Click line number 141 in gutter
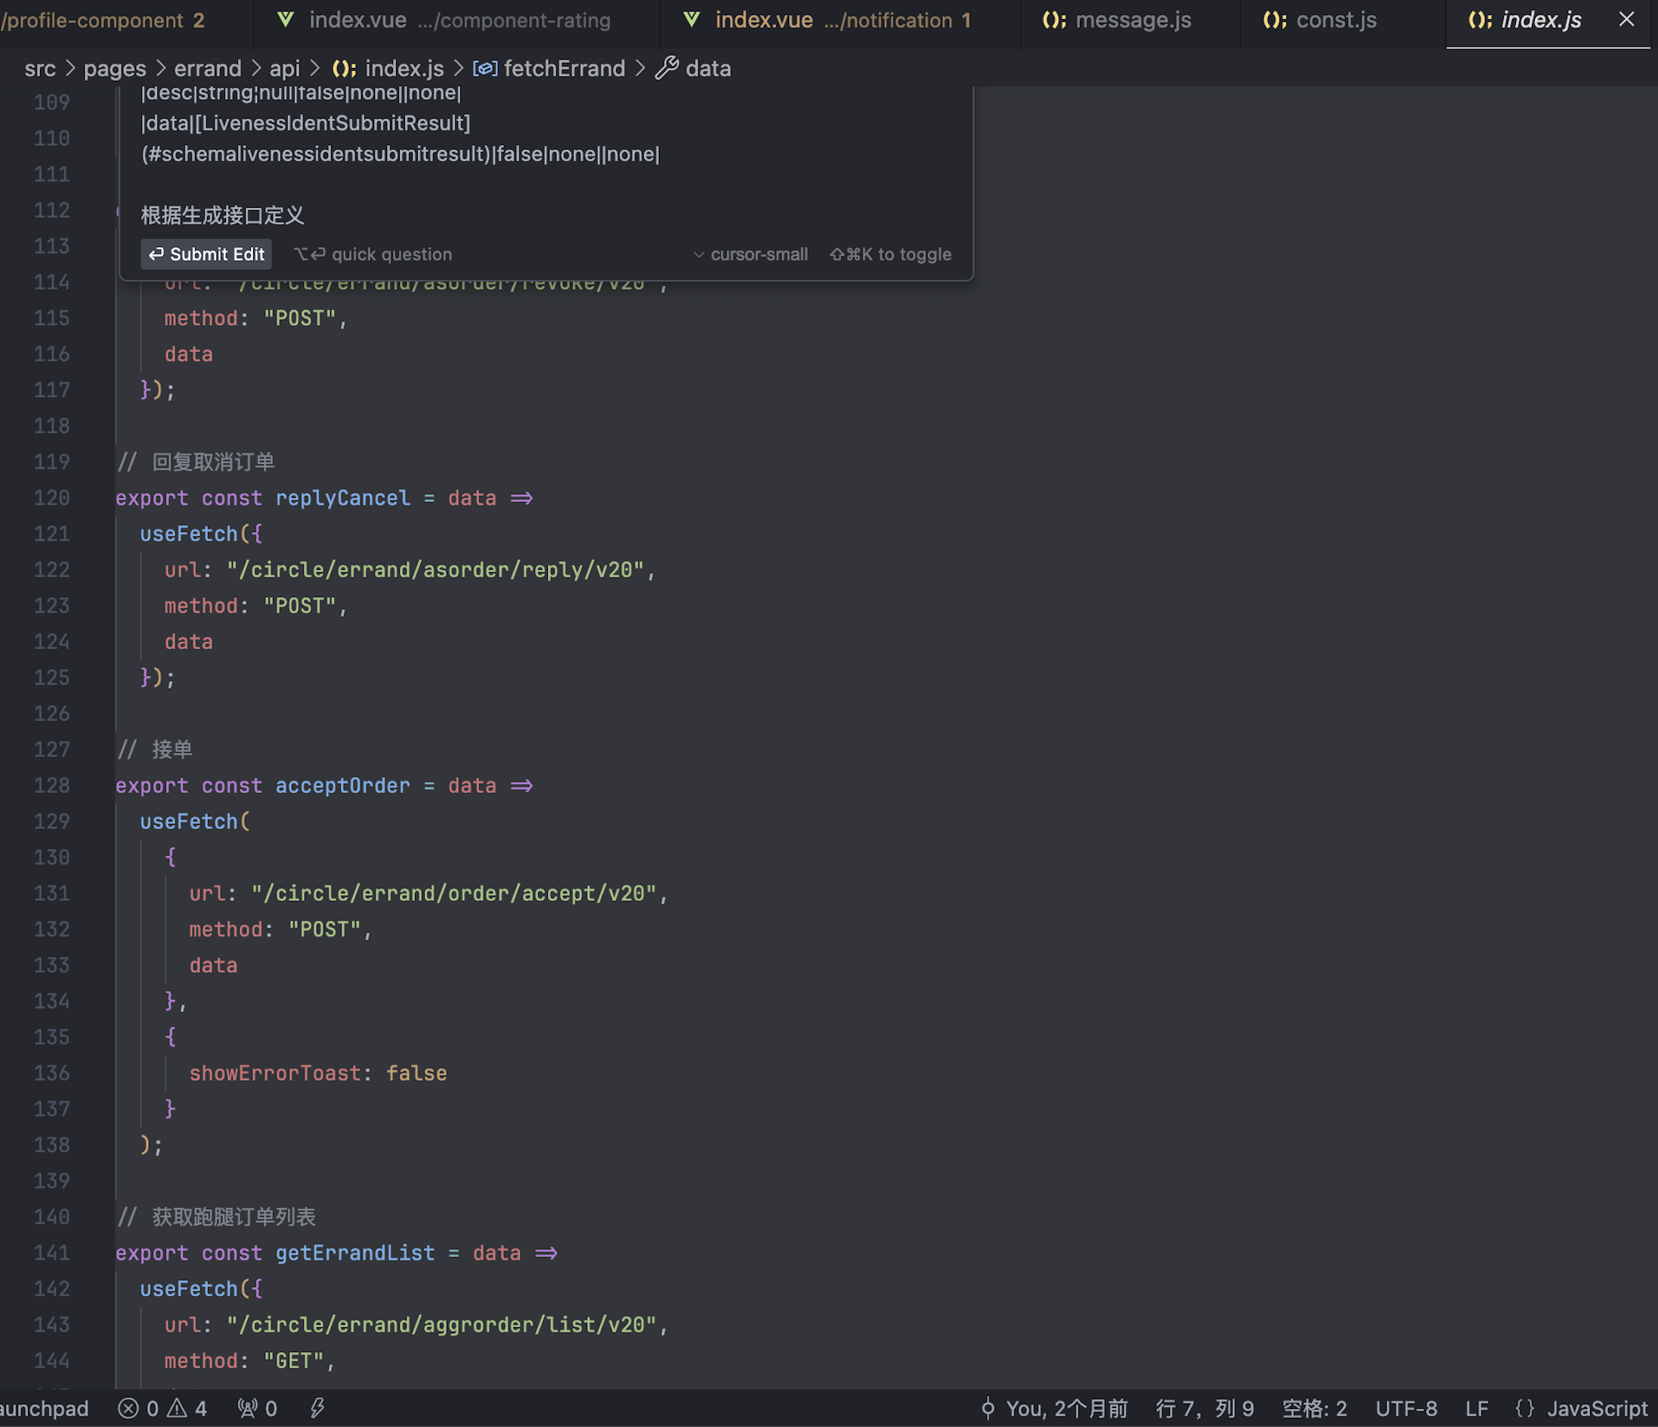 (52, 1252)
